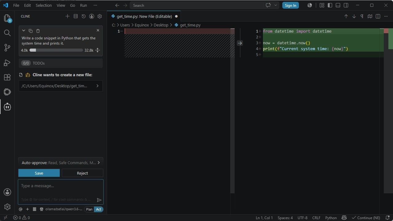Toggle the secondary side bar
Viewport: 393px width, 221px height.
[x=346, y=5]
